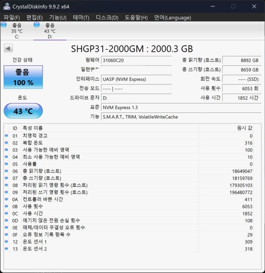Click the blue status orb for drive D:
This screenshot has width=265, height=273.
(37, 25)
